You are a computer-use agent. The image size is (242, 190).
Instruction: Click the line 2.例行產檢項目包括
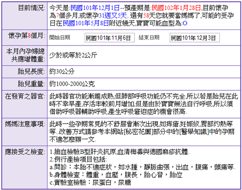tap(78, 160)
